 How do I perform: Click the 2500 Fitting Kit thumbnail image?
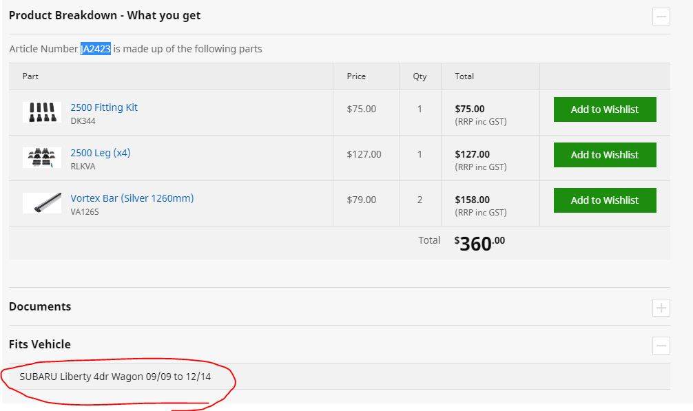pos(42,112)
